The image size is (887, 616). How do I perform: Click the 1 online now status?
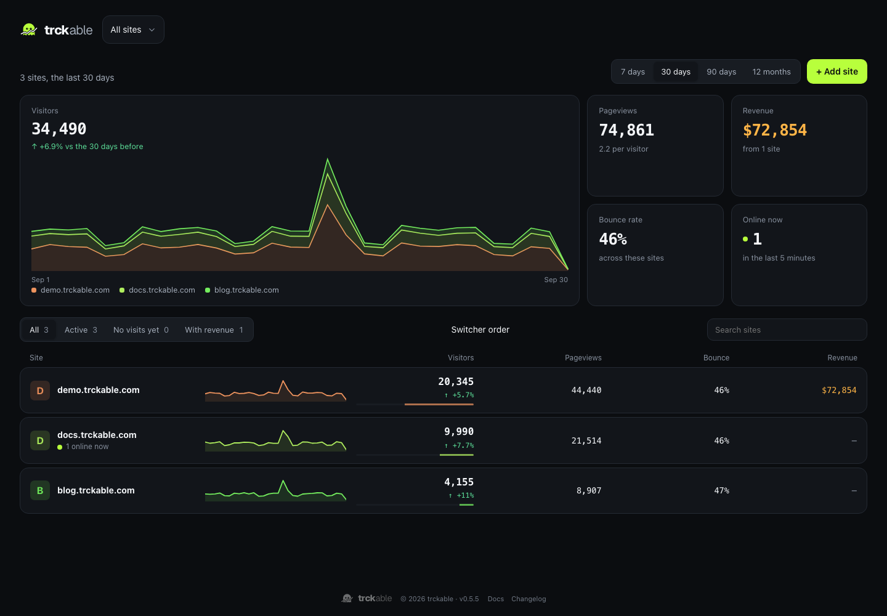click(83, 447)
